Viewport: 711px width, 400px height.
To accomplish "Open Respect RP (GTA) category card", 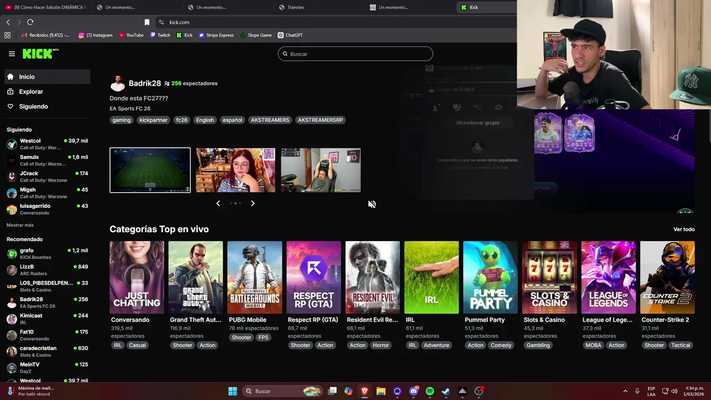I will (313, 277).
